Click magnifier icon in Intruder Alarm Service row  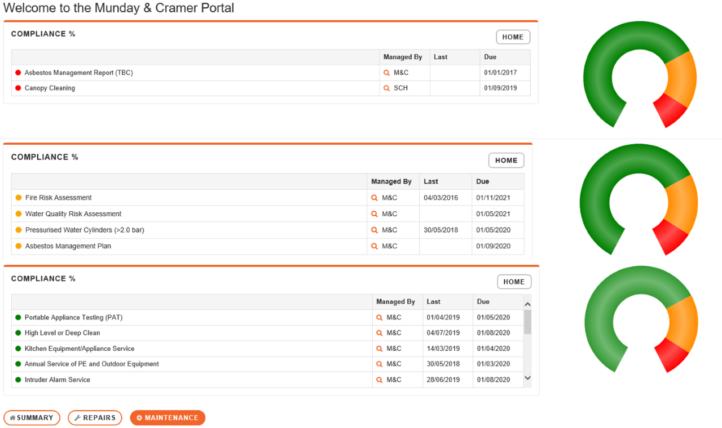380,380
